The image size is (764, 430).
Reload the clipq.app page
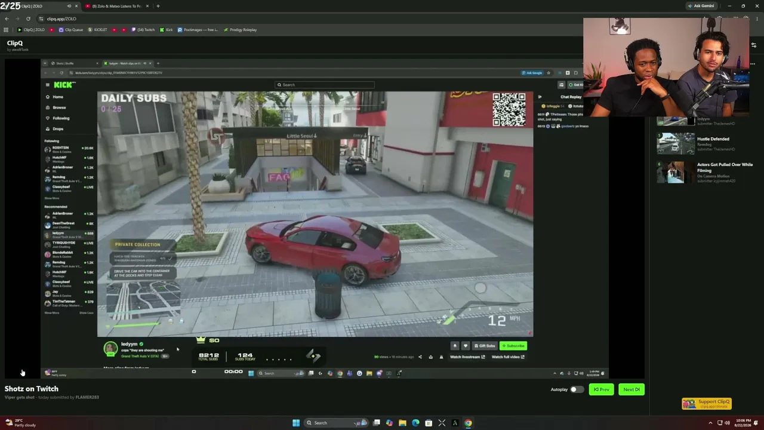click(x=28, y=19)
